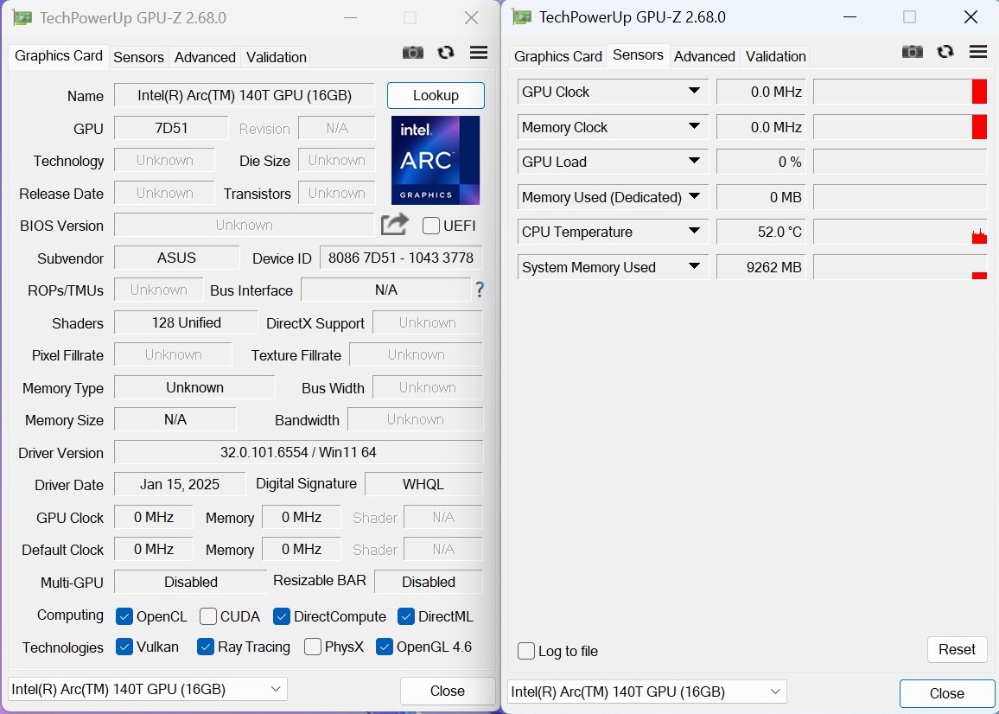Click the BIOS share/export arrow icon
Image resolution: width=999 pixels, height=714 pixels.
click(x=395, y=225)
